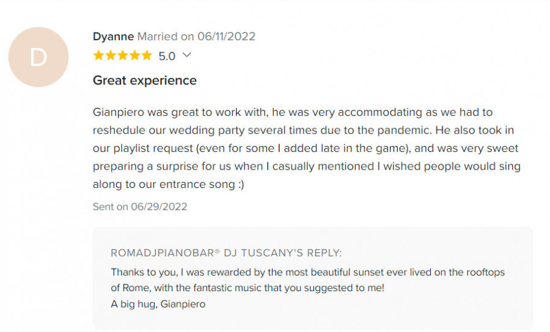Click the smiley ":)" ending the review
Viewport: 550px width, 332px height.
tap(238, 184)
